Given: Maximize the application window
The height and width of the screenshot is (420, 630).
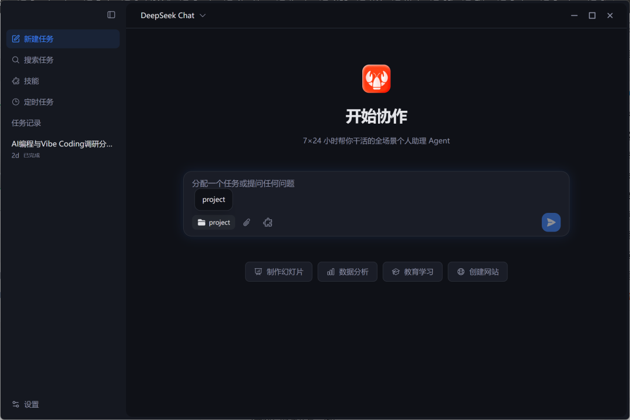Looking at the screenshot, I should pos(592,15).
